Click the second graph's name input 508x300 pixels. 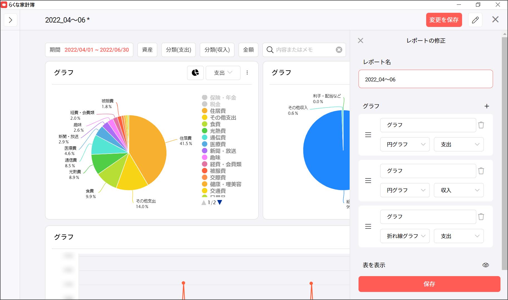(428, 171)
